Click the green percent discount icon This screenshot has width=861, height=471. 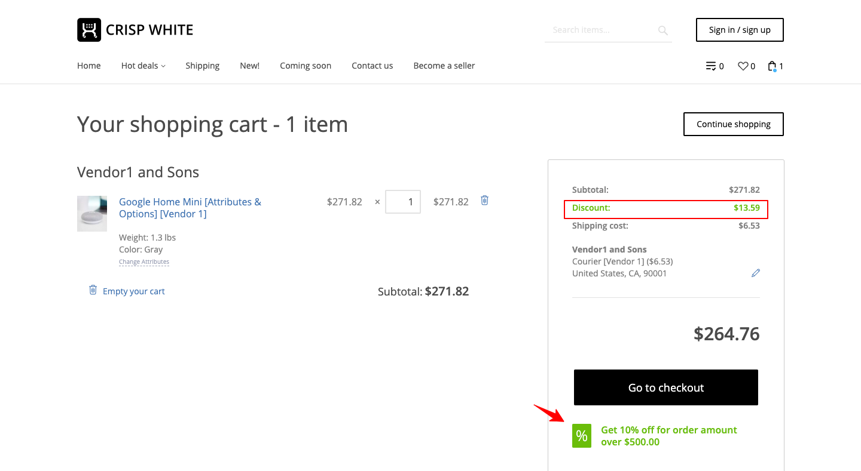point(582,436)
